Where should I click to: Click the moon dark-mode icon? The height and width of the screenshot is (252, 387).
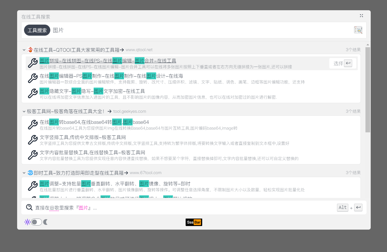pos(46,222)
